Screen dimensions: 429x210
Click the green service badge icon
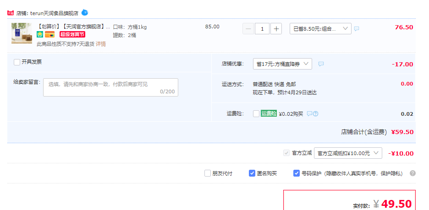click(x=40, y=34)
